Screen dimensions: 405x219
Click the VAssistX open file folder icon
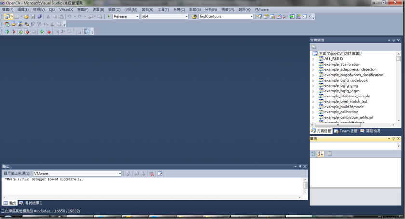coord(13,24)
